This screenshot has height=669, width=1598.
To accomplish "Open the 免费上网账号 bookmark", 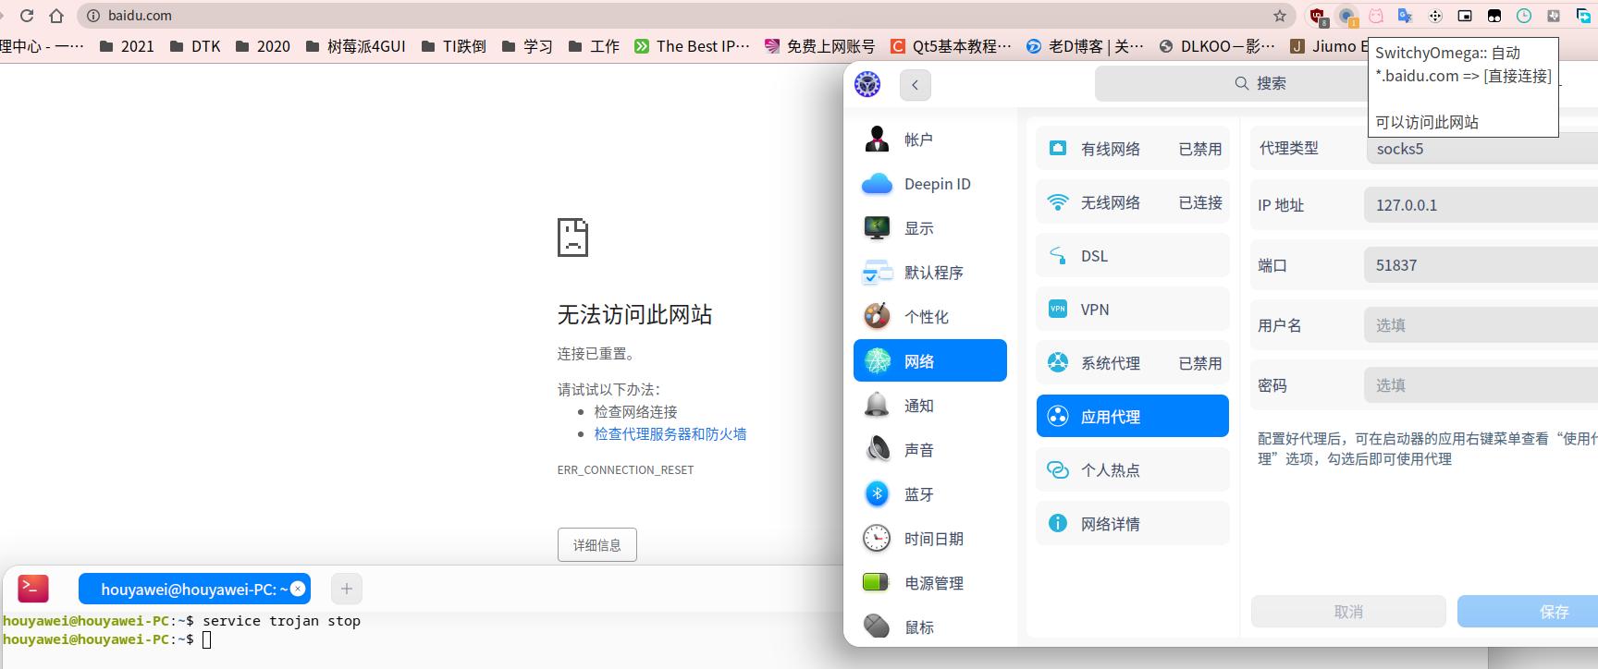I will [x=820, y=46].
